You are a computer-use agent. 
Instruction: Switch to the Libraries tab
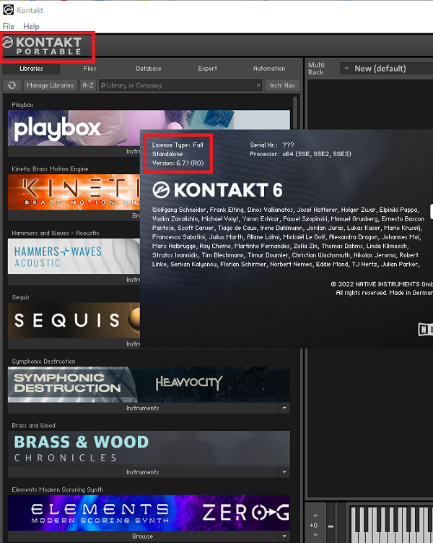pos(31,69)
